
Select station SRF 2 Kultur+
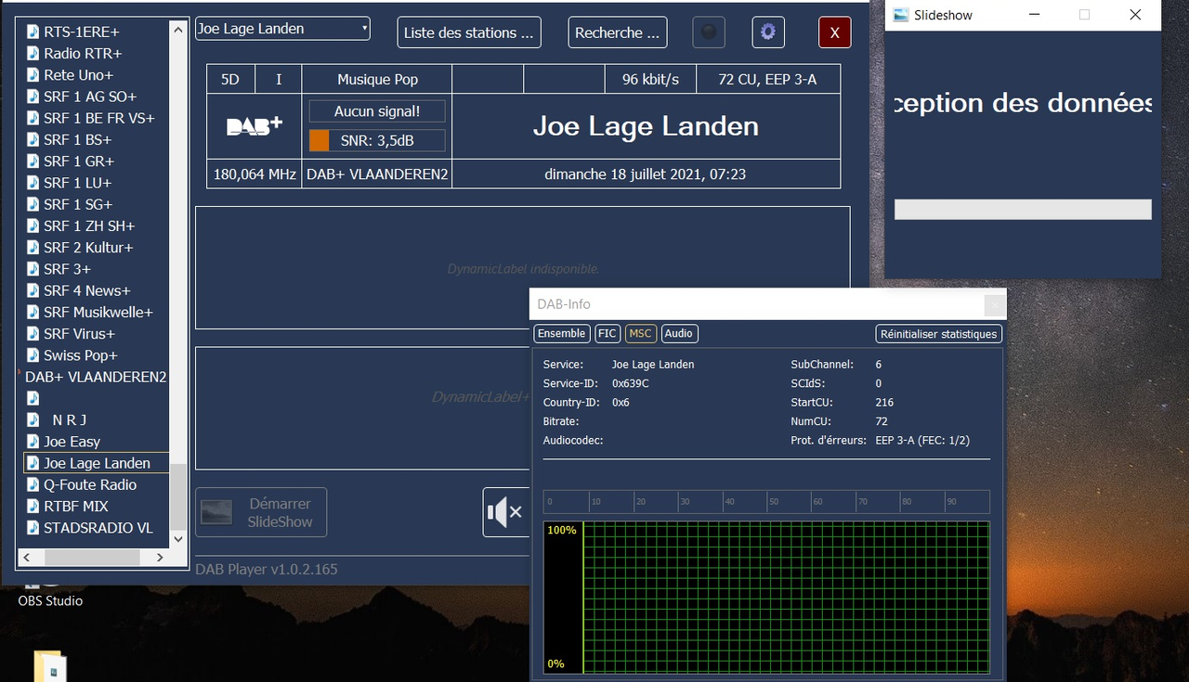click(88, 248)
